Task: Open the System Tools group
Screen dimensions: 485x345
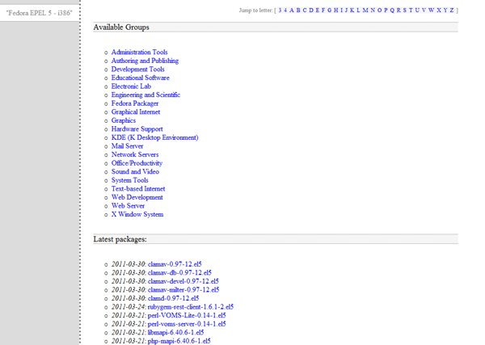Action: [x=130, y=180]
